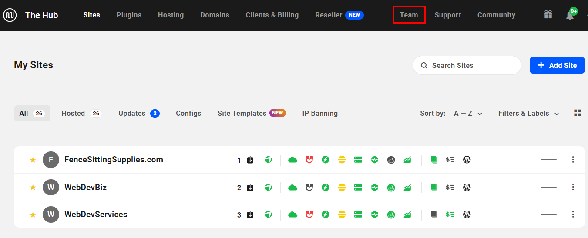
Task: Open updates icon for WebDevServices
Action: point(250,215)
